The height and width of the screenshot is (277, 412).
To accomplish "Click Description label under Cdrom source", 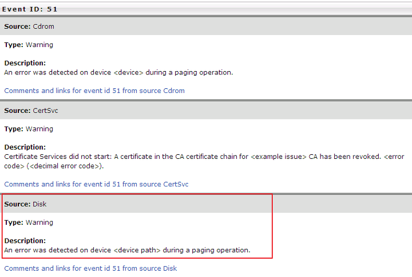I will [x=25, y=63].
